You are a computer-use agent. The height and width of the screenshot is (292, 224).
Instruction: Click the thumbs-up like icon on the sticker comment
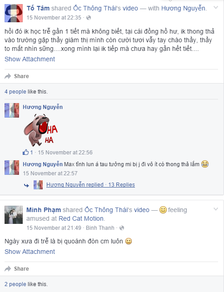tap(25, 152)
